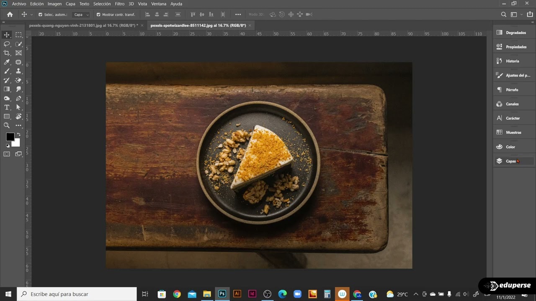Open Move tool preset picker arrow
The width and height of the screenshot is (536, 301).
coord(31,15)
